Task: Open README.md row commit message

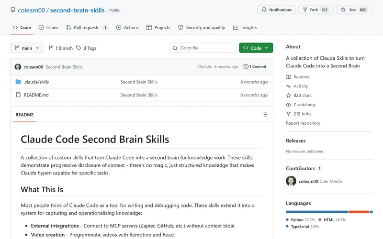Action: 139,95
